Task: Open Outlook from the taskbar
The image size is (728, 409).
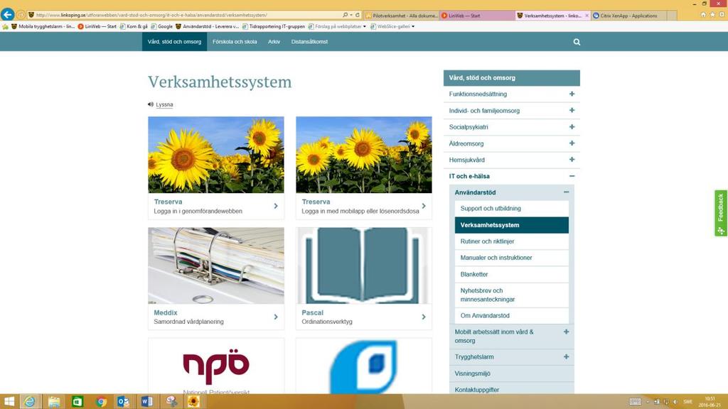Action: (124, 402)
